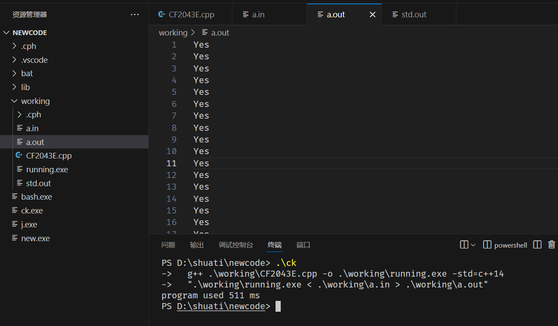Image resolution: width=558 pixels, height=326 pixels.
Task: Select a.out in the explorer tree
Action: 74,142
